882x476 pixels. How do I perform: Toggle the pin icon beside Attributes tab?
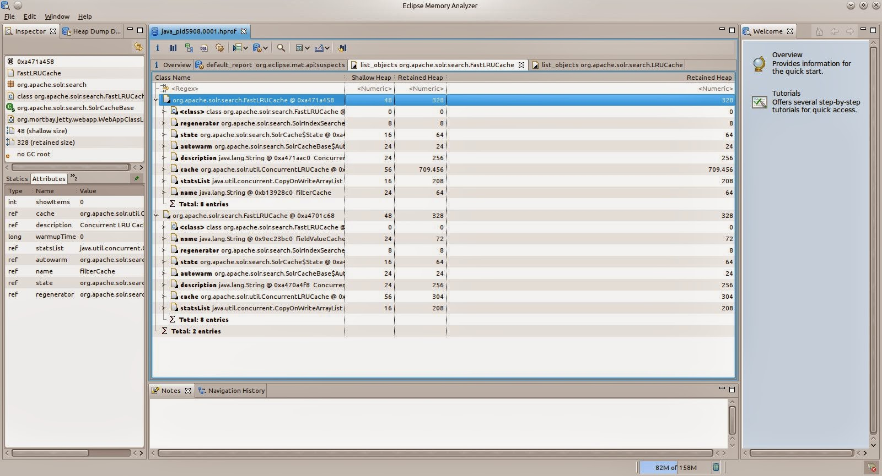[x=136, y=178]
